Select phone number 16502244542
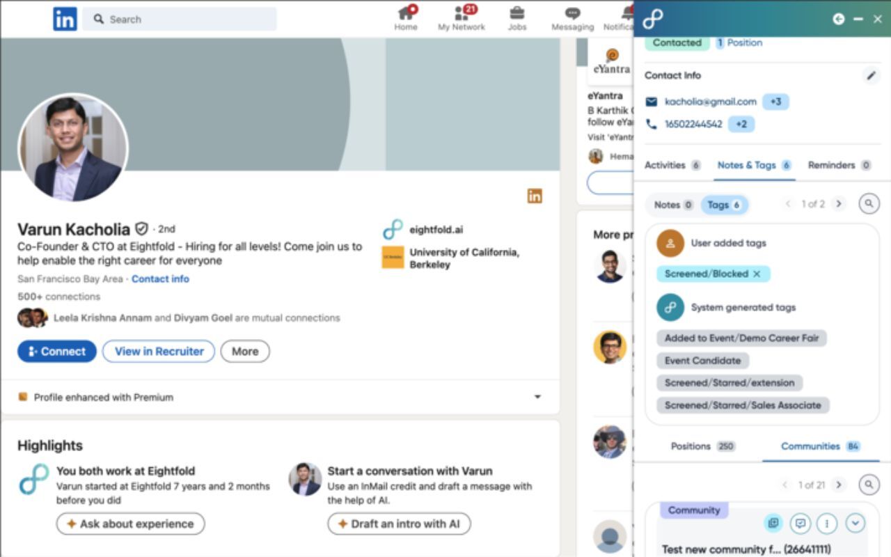891x557 pixels. [x=693, y=124]
